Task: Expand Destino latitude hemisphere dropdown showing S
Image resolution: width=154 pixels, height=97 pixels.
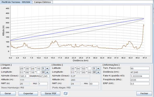Action: point(96,68)
